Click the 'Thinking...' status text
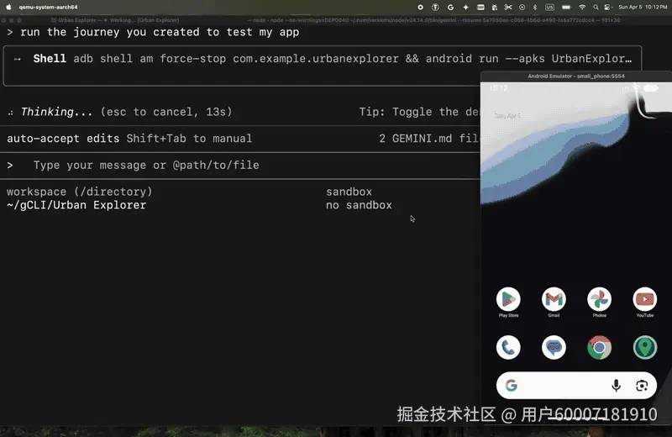 56,112
